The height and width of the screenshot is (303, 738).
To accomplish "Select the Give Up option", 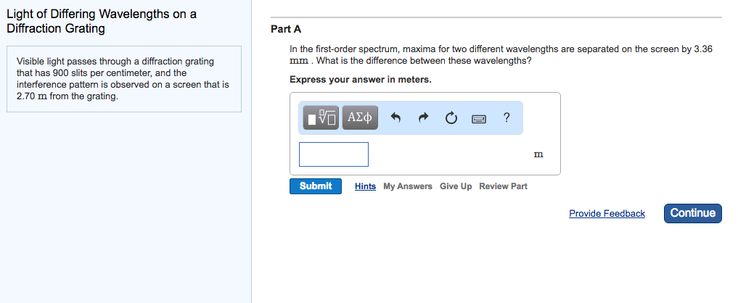I will [456, 186].
